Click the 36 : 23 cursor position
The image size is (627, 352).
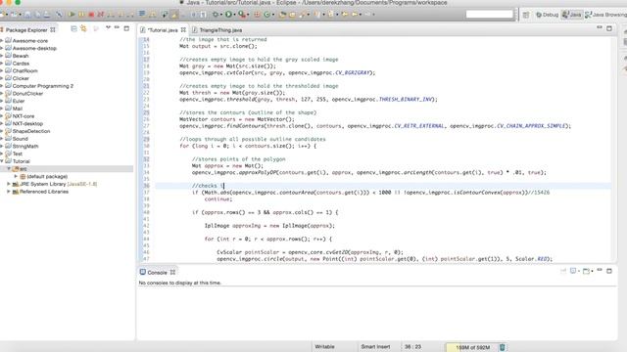412,347
